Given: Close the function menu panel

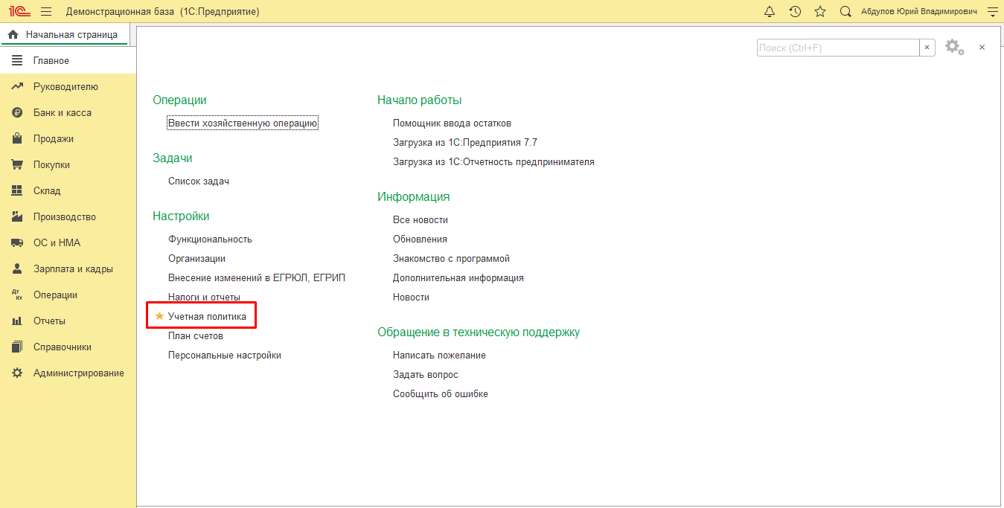Looking at the screenshot, I should click(x=982, y=47).
